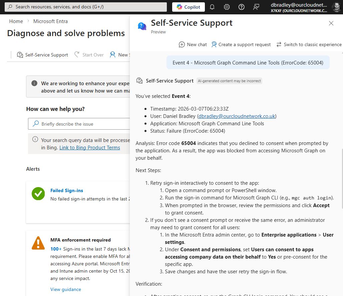Click Create a support request
The width and height of the screenshot is (343, 296).
click(241, 44)
